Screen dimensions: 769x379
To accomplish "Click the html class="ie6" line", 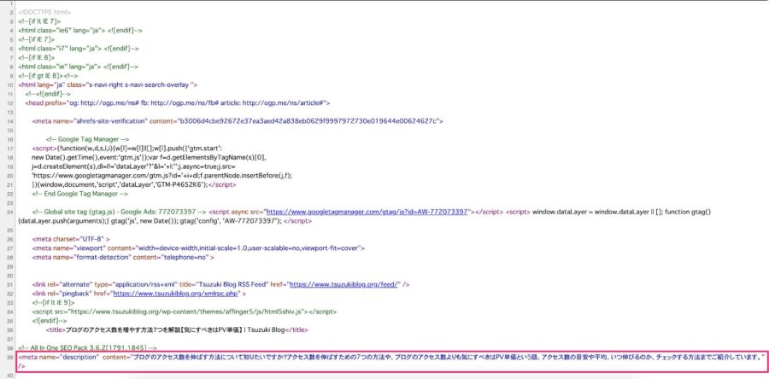I will (x=80, y=30).
